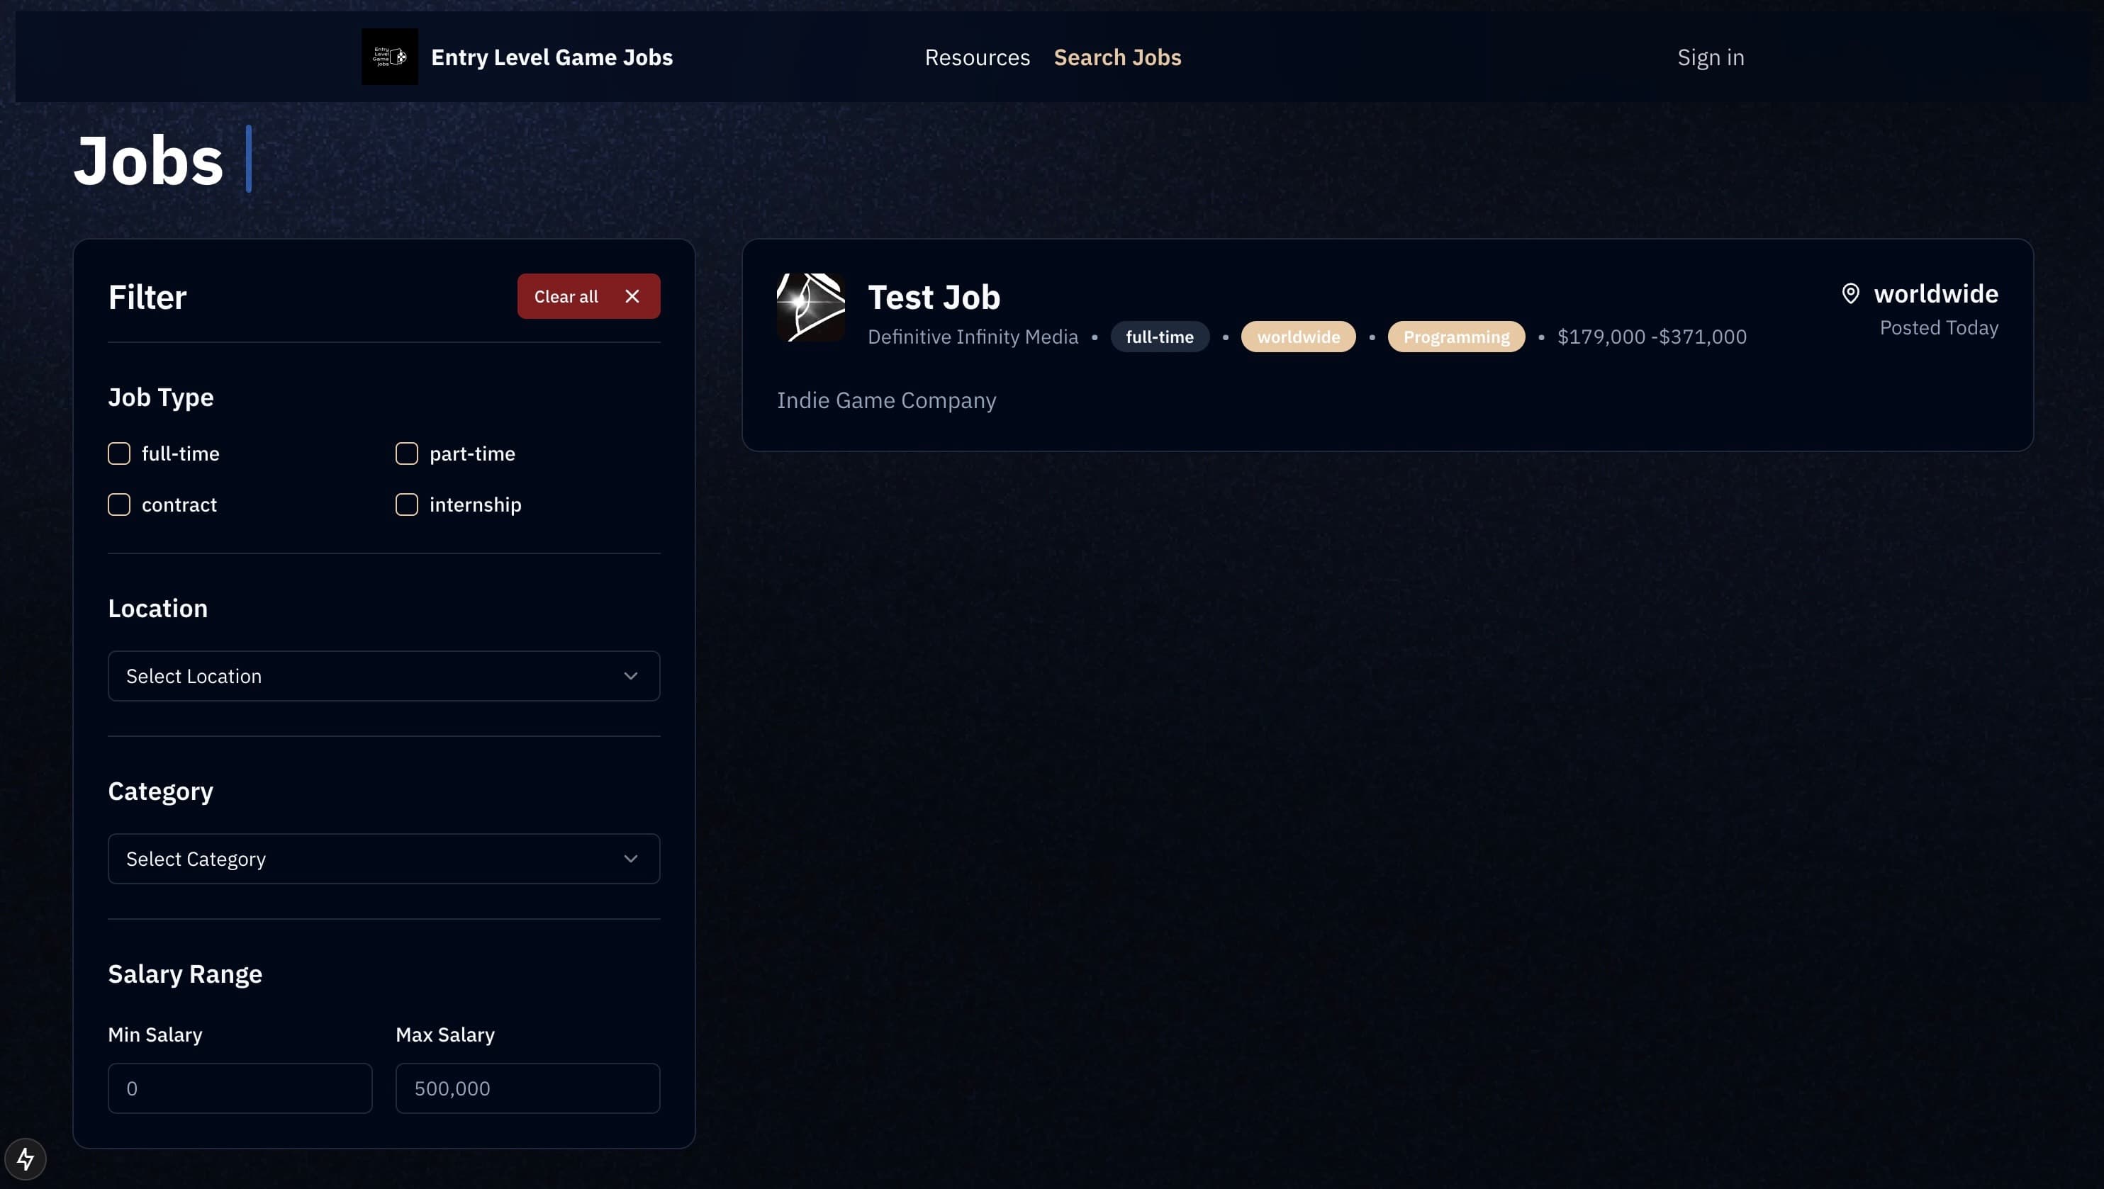Toggle the contract checkbox

pyautogui.click(x=119, y=505)
